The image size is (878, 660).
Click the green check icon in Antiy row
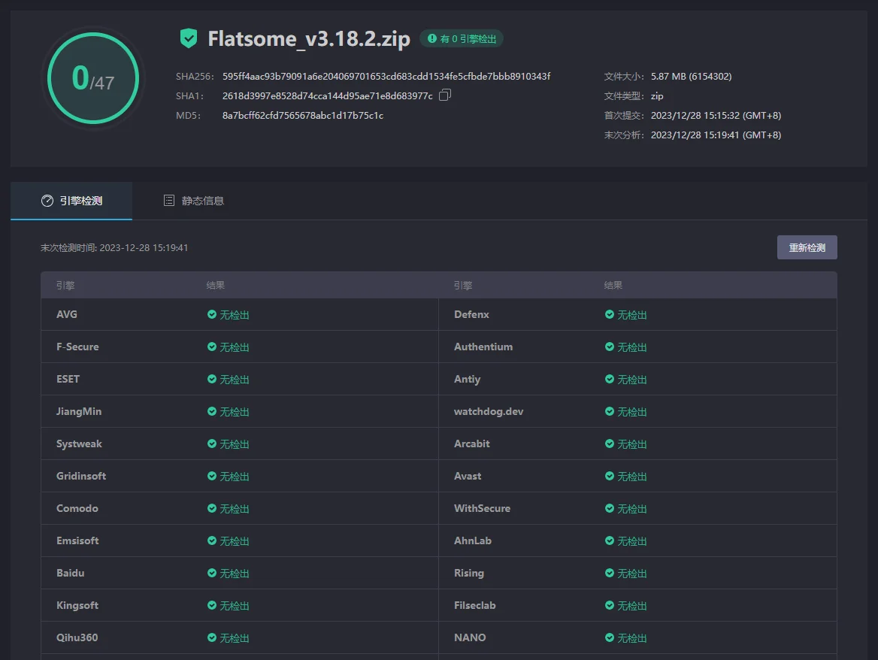coord(609,379)
